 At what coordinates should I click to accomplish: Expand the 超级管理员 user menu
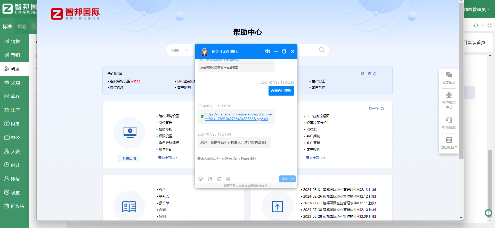tap(476, 10)
